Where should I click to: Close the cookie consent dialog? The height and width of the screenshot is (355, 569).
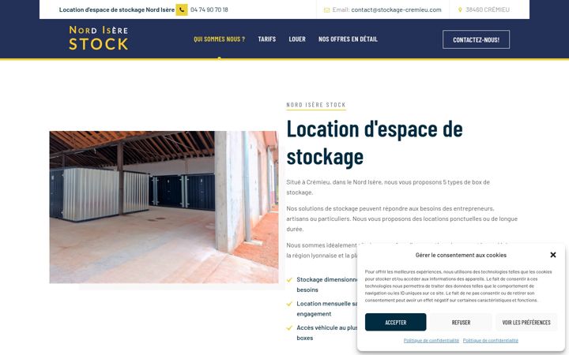click(553, 255)
